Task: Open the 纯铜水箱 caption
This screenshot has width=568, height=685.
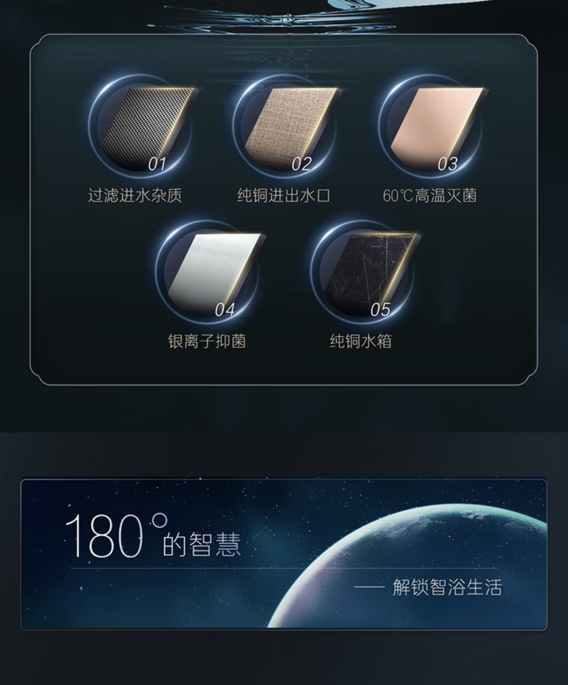Action: pyautogui.click(x=361, y=341)
